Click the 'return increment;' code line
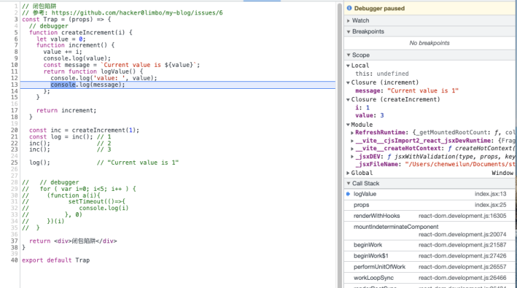Image resolution: width=517 pixels, height=288 pixels. tap(66, 110)
